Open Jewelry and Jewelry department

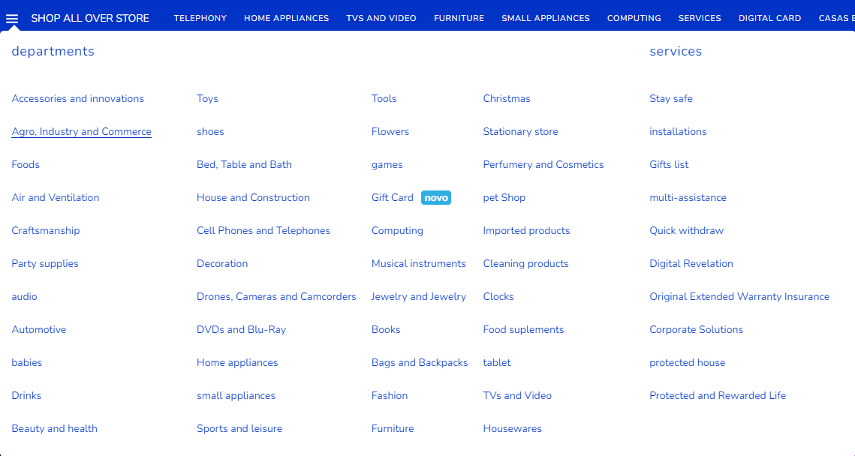click(x=419, y=297)
